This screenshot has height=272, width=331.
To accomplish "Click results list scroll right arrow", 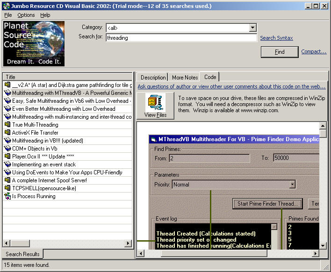I will click(128, 243).
